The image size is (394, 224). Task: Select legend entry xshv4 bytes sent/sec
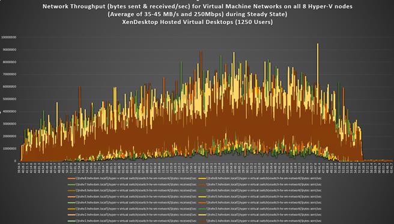[x=260, y=202]
